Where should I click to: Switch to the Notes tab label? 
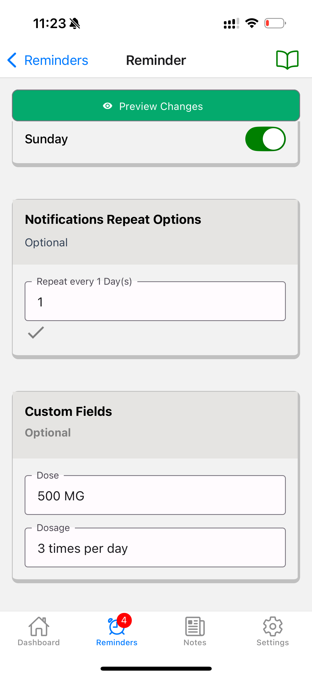(195, 643)
